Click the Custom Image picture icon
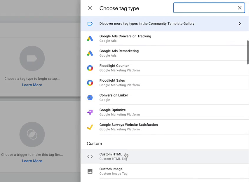The image size is (249, 182). click(90, 171)
